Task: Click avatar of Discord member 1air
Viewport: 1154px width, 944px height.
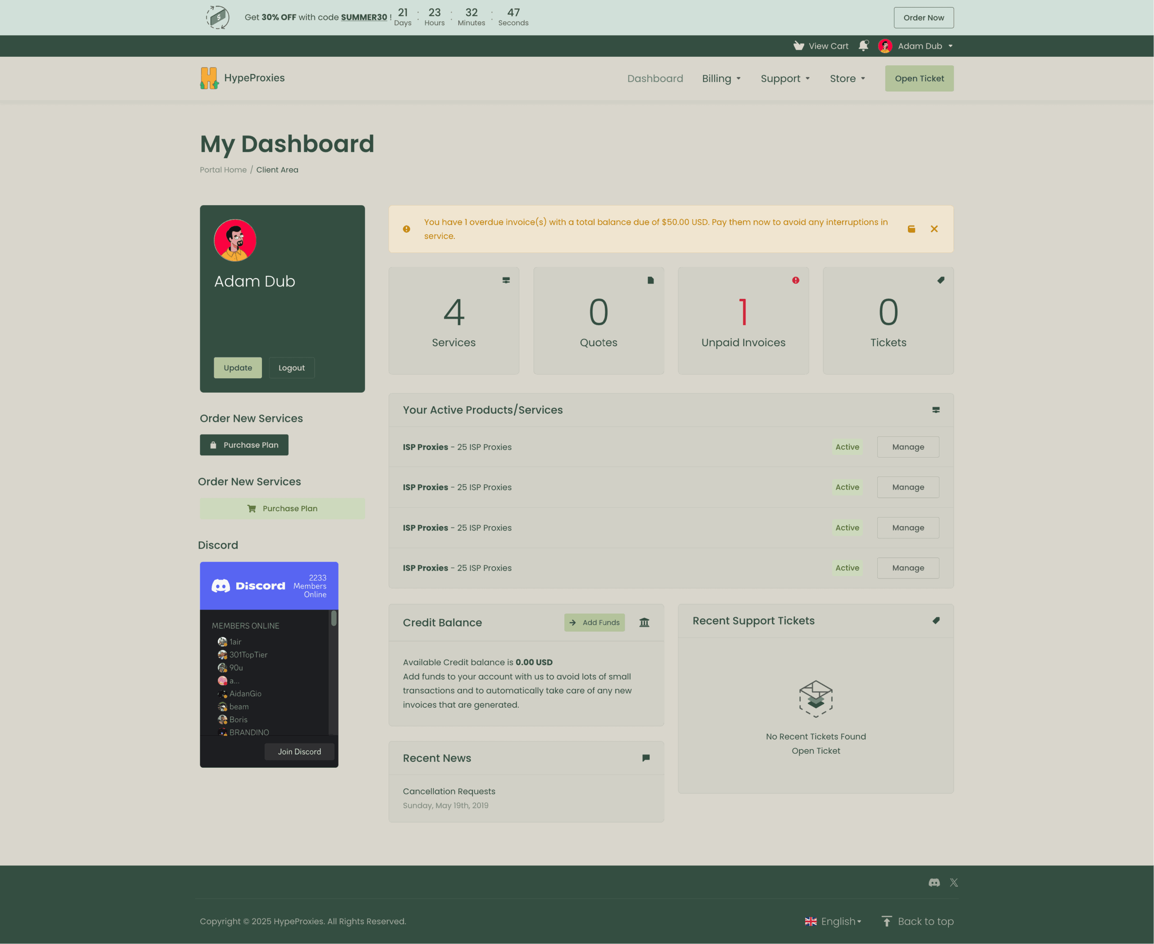Action: pyautogui.click(x=222, y=642)
